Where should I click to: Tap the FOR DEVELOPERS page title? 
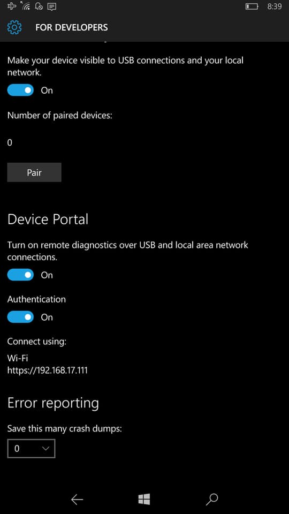point(71,27)
